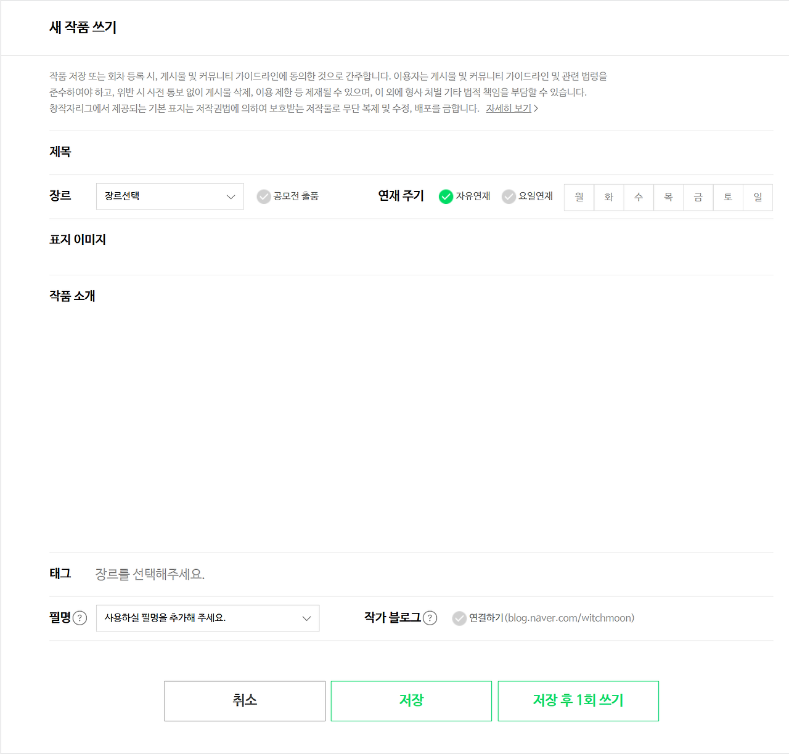
Task: Click the help icon next to 작가 블로그
Action: [x=430, y=618]
